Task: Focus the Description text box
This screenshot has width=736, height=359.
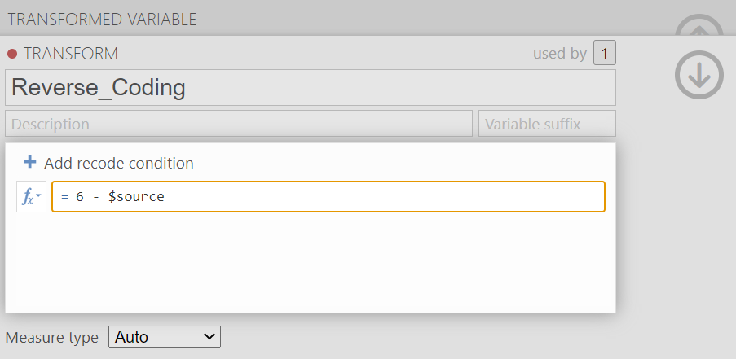Action: (239, 124)
